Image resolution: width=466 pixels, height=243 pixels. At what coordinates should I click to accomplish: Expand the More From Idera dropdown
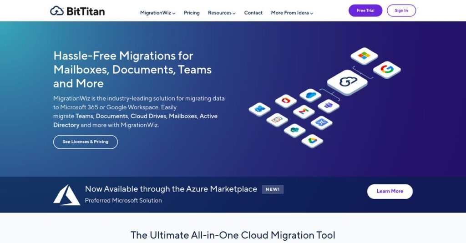click(x=292, y=13)
